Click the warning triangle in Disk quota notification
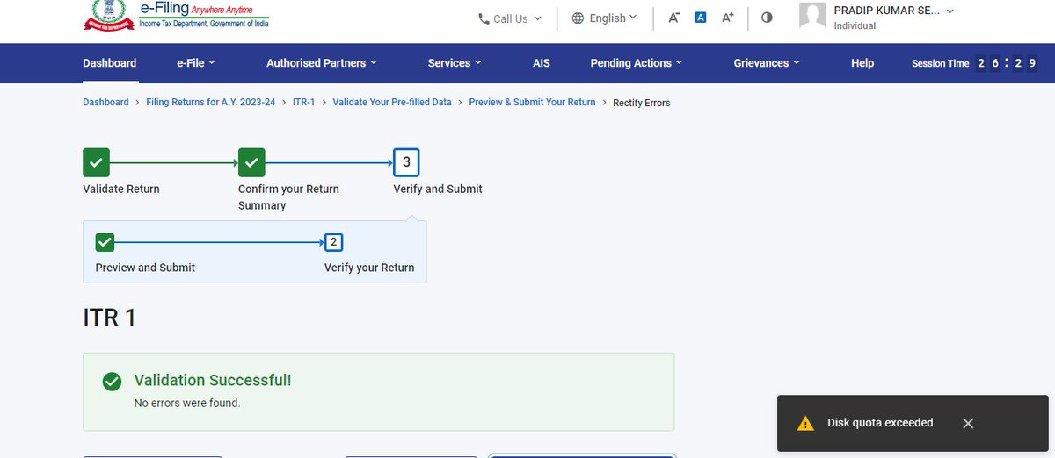Viewport: 1055px width, 458px height. (805, 424)
